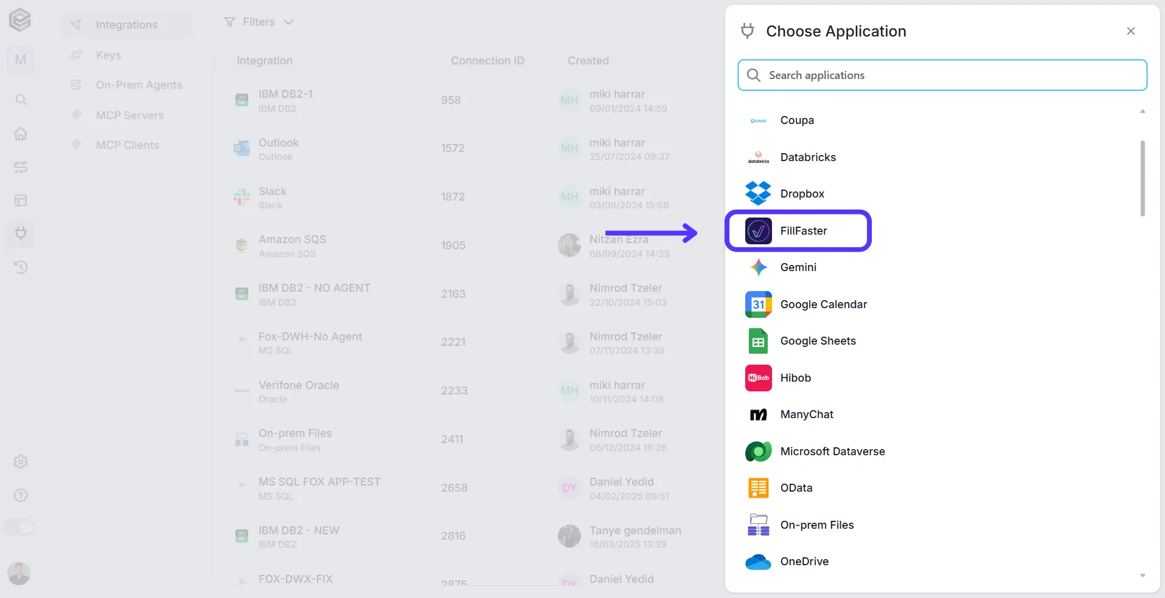This screenshot has width=1165, height=598.
Task: Open the user avatar at bottom left
Action: tap(19, 573)
